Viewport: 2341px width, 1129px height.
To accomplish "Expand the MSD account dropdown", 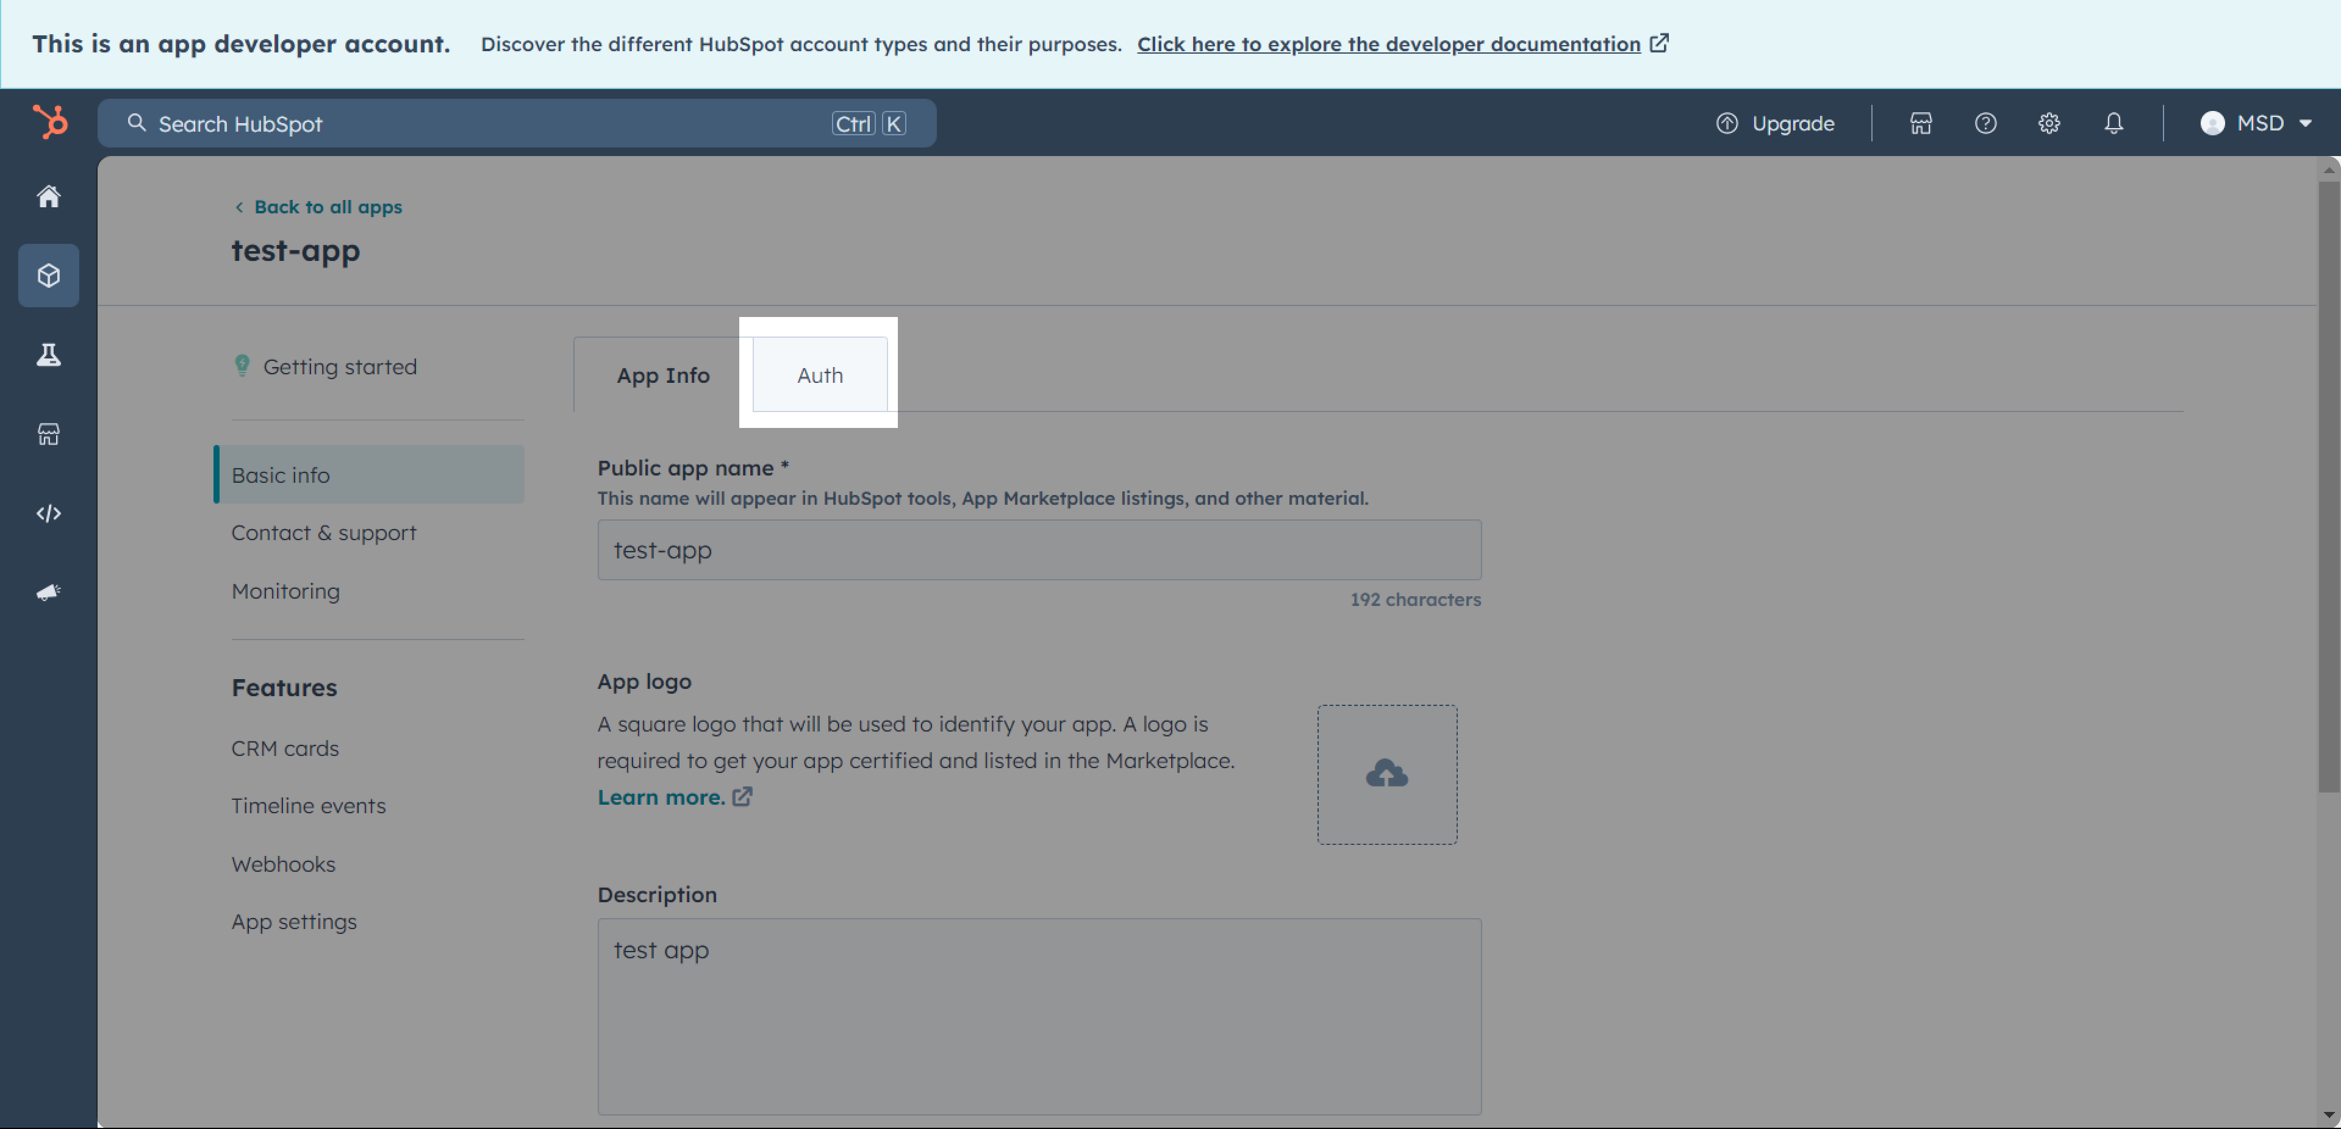I will click(2256, 124).
